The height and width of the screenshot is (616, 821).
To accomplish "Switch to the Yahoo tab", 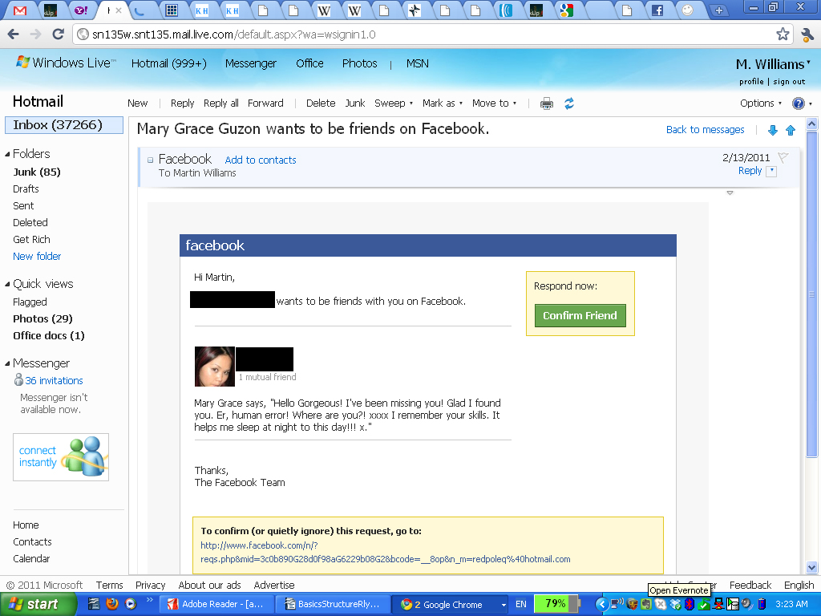I will coord(81,10).
